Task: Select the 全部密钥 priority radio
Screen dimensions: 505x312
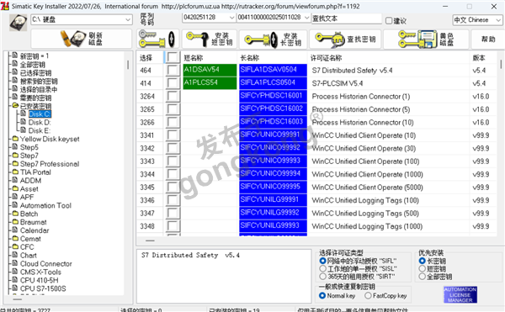Action: click(x=422, y=277)
